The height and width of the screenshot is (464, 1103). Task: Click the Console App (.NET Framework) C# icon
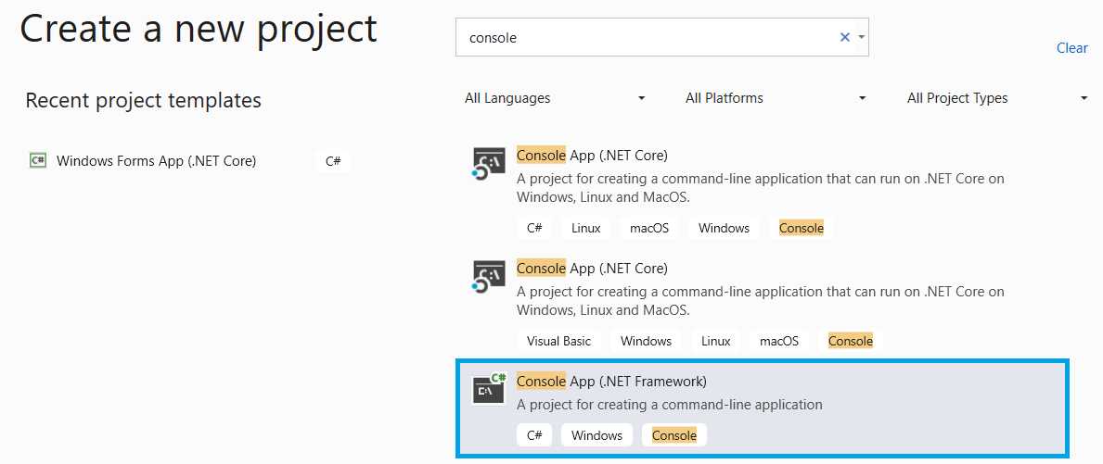(489, 388)
